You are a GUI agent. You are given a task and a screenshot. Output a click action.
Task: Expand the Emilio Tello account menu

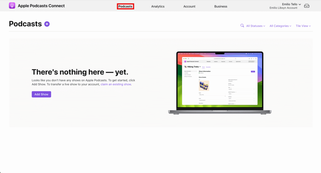pyautogui.click(x=289, y=4)
